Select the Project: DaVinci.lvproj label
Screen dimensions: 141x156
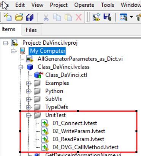click(x=50, y=43)
